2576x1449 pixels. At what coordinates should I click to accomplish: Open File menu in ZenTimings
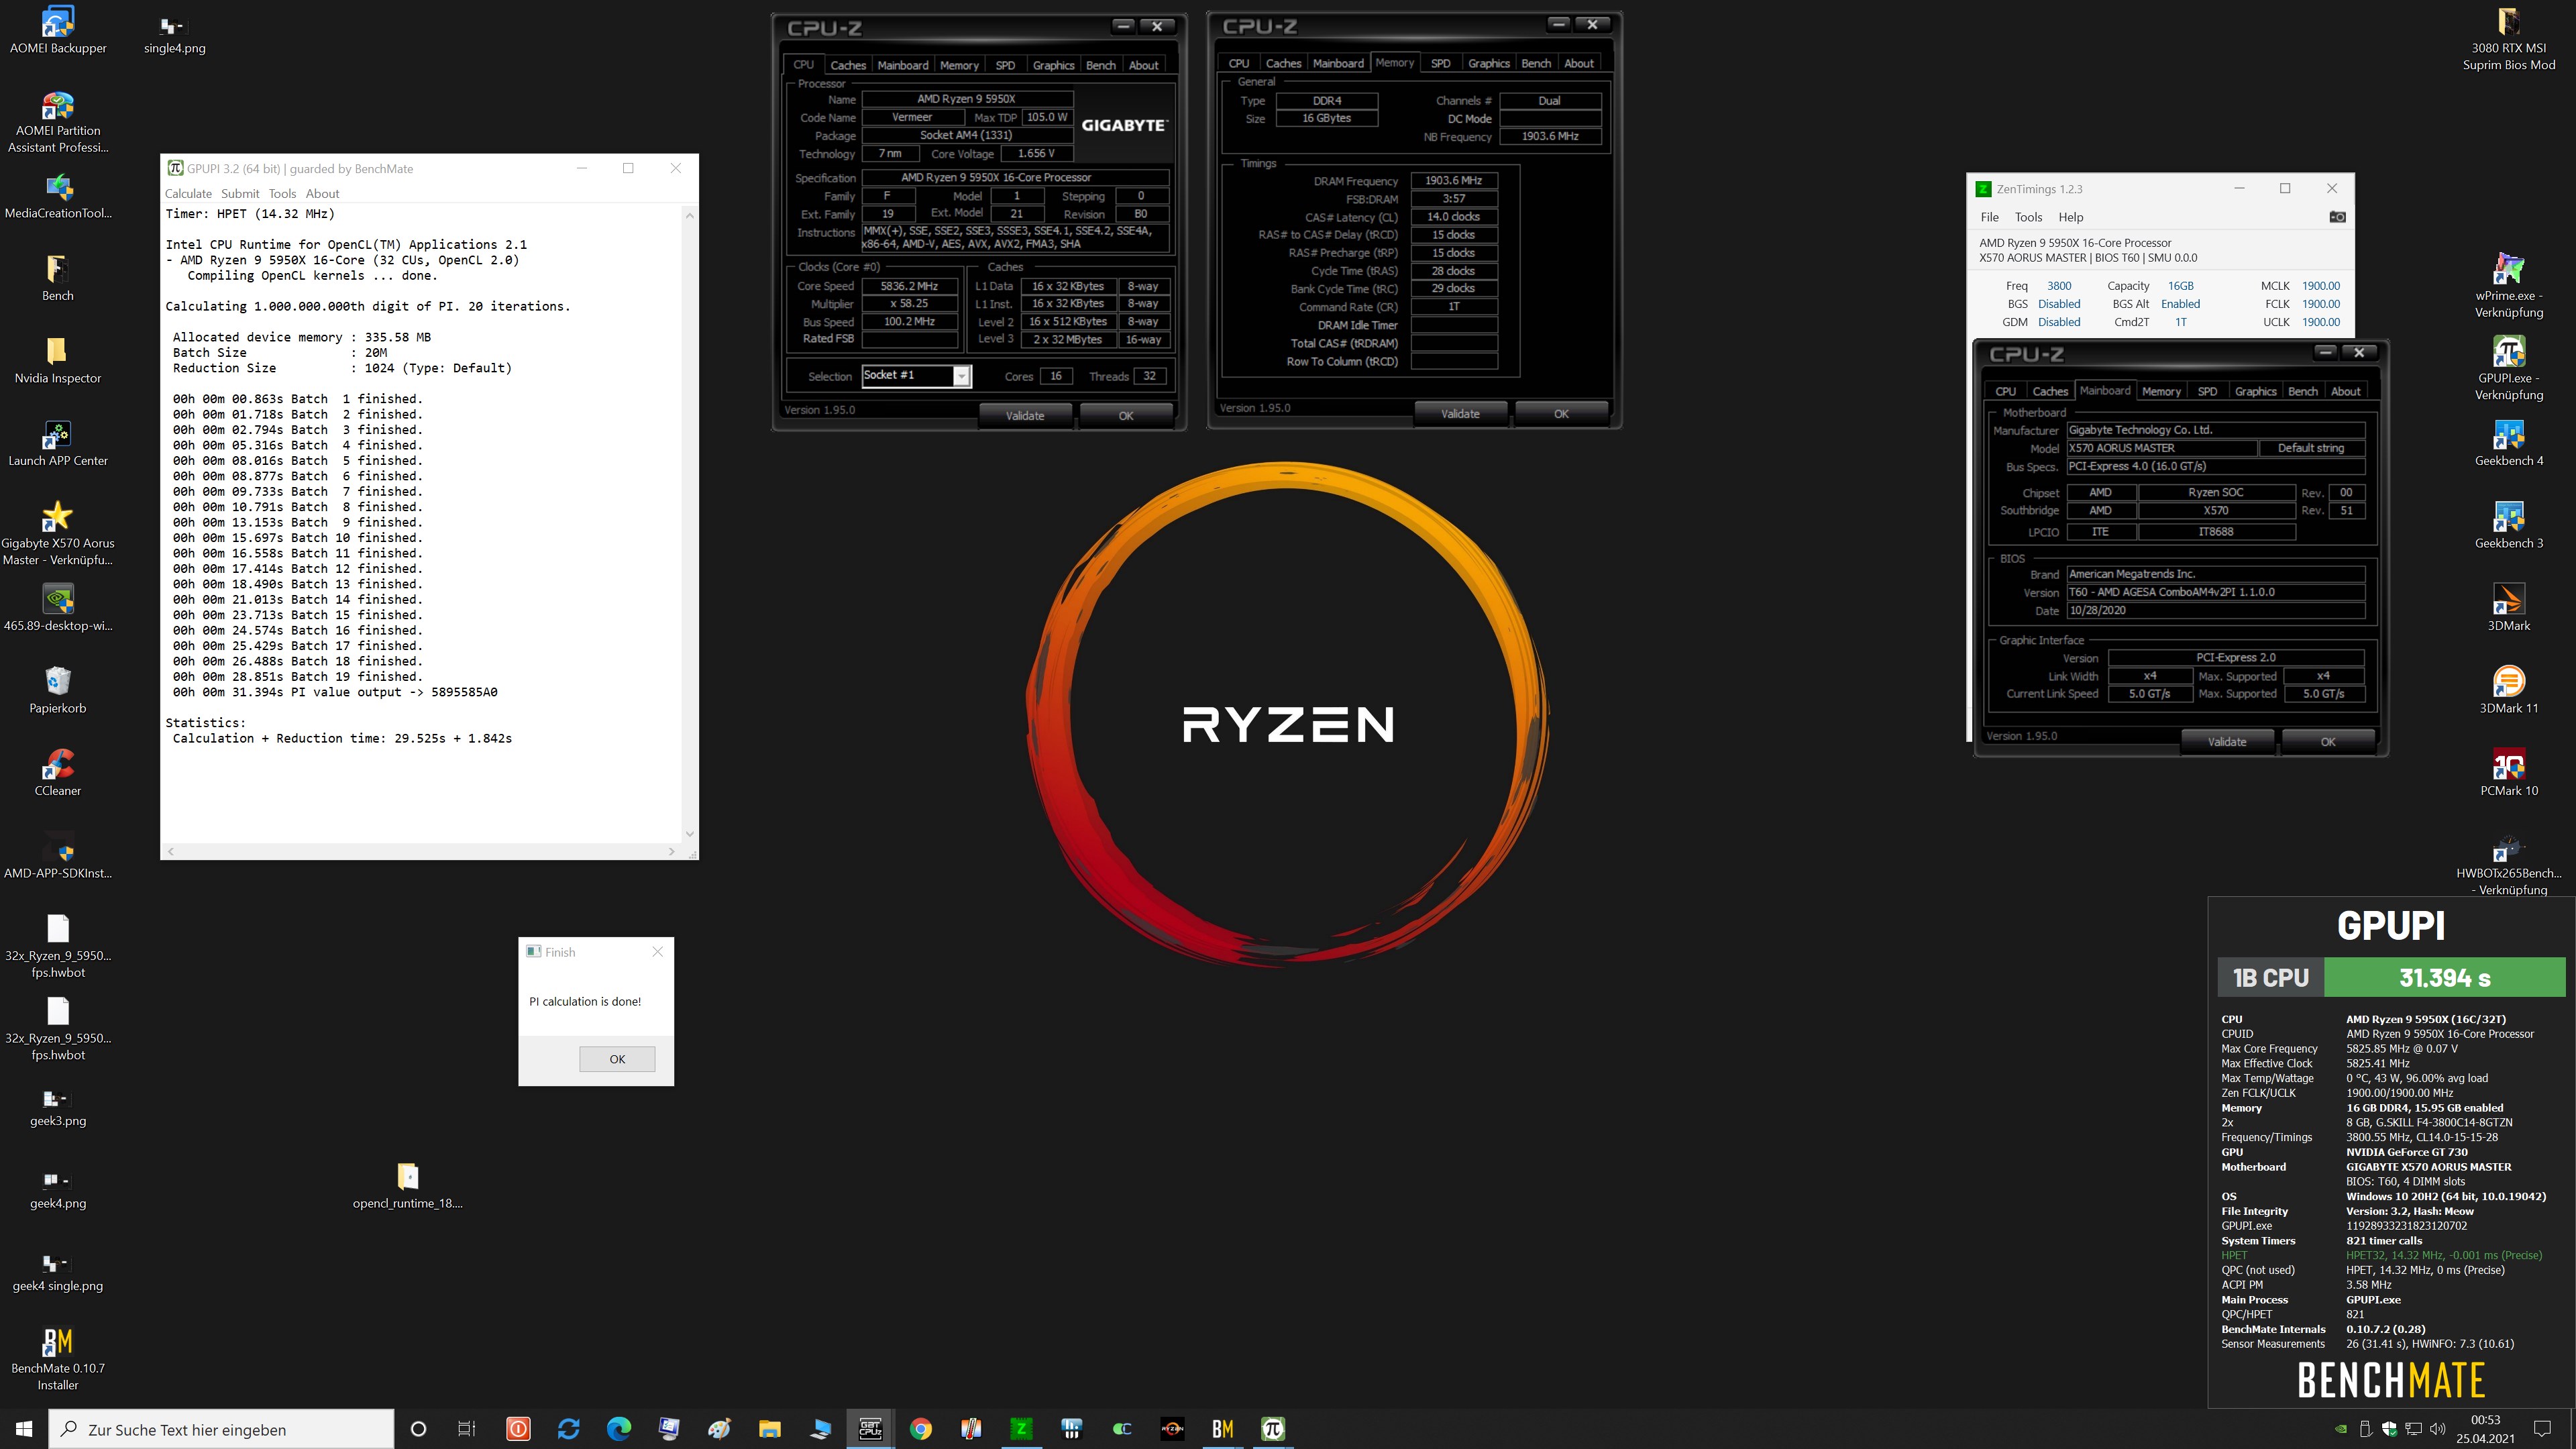click(1989, 217)
